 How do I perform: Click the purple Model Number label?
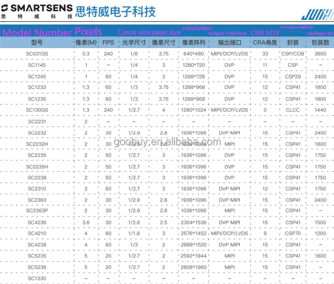pyautogui.click(x=37, y=32)
